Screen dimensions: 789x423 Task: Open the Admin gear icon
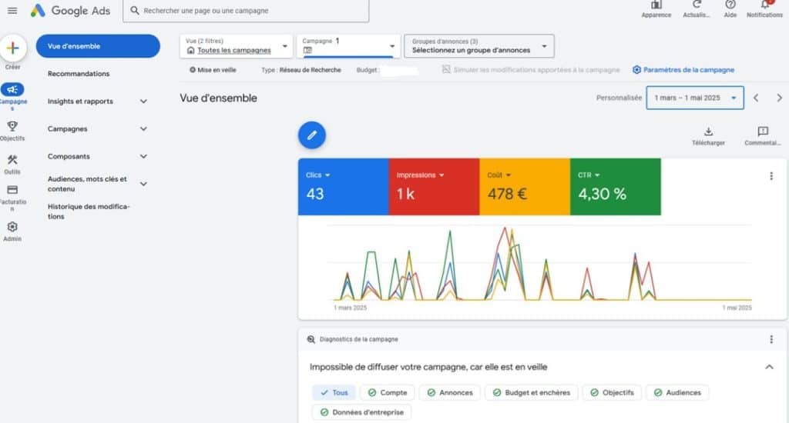(x=12, y=227)
